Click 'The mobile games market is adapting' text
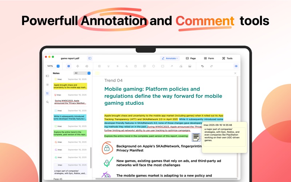This screenshot has width=291, height=182. coord(164,175)
